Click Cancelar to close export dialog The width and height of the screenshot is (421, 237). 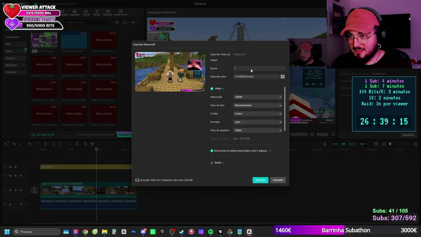click(x=278, y=180)
